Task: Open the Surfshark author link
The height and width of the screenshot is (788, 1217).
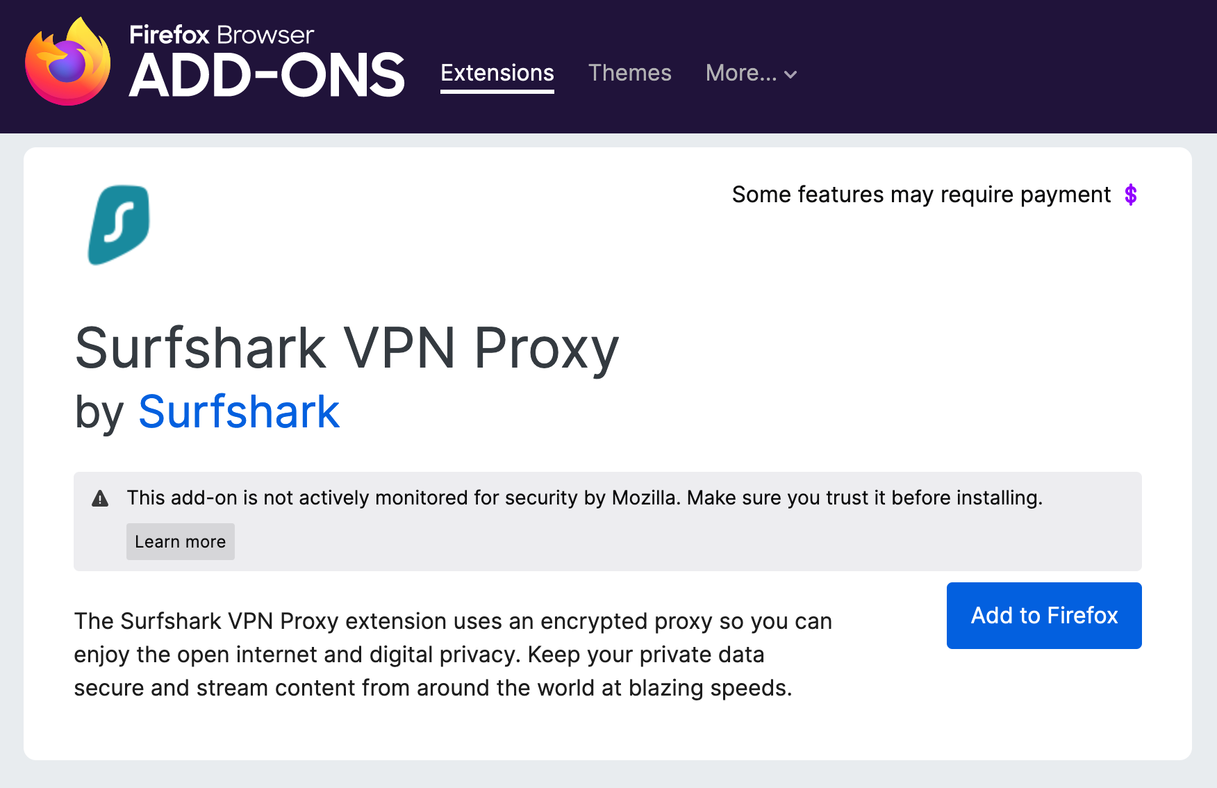Action: pos(239,412)
